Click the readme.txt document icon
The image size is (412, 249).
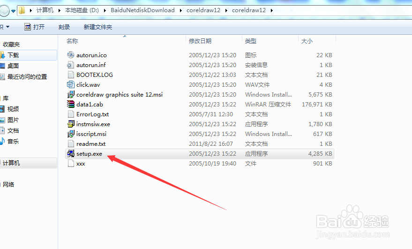pyautogui.click(x=71, y=144)
